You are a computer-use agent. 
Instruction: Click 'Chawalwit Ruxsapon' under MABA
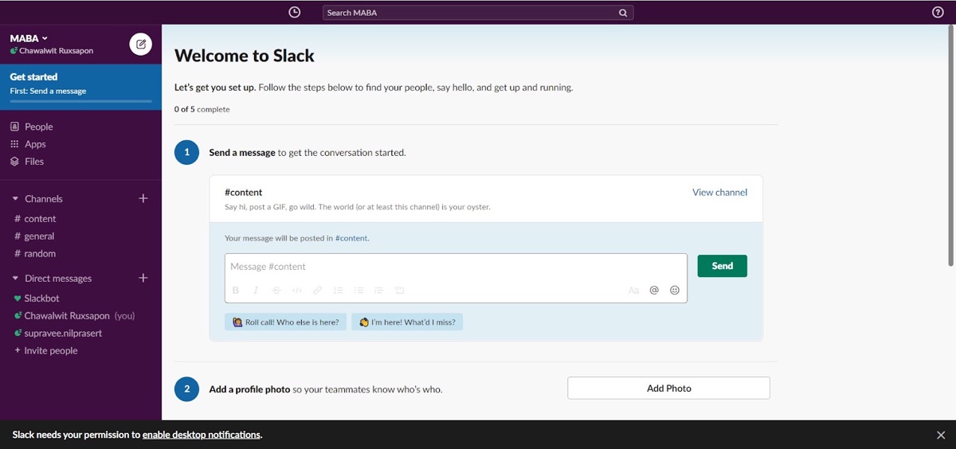56,51
